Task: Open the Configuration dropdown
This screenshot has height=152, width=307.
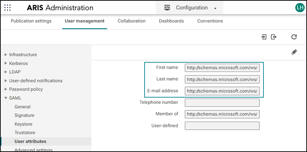Action: (189, 8)
